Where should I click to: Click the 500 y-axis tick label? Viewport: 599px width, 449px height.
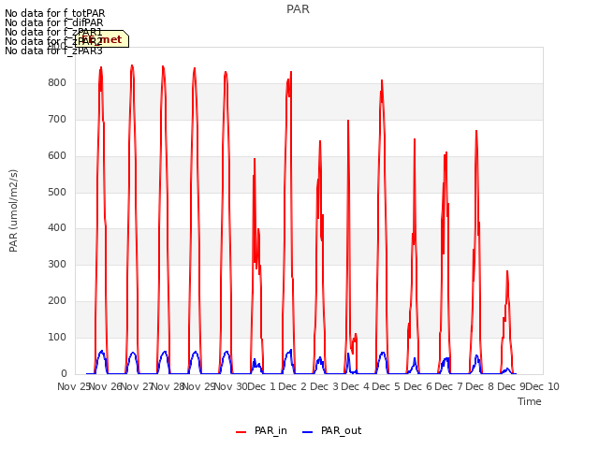[x=57, y=192]
